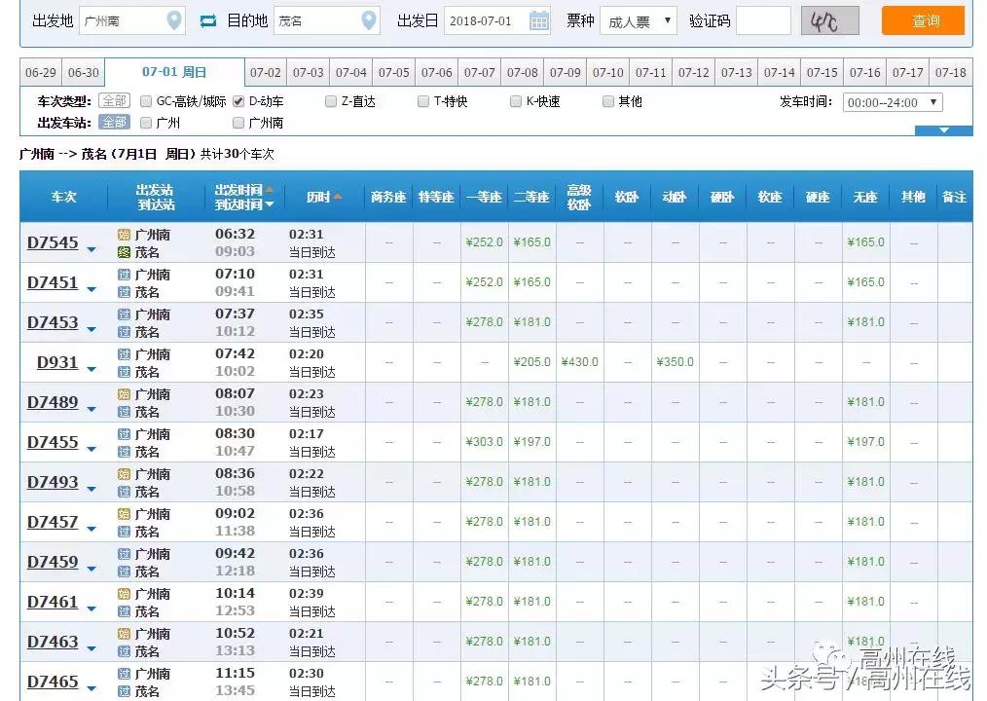Sort by departure time header arrow
987x701 pixels.
coord(270,190)
